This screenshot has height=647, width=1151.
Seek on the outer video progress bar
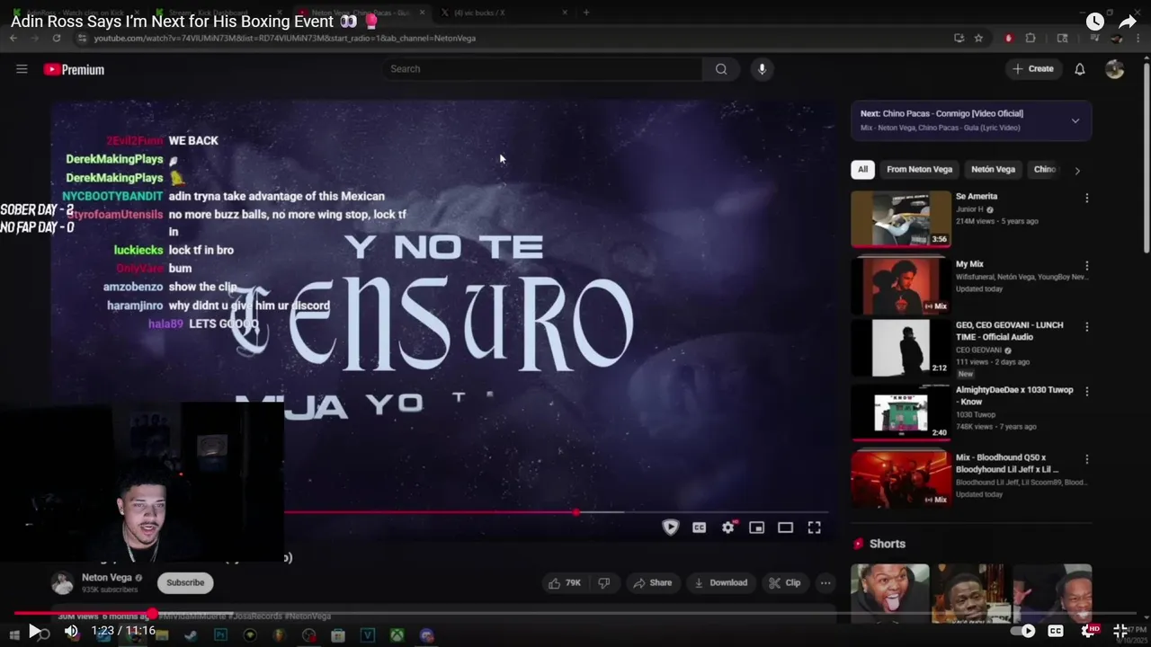[575, 614]
